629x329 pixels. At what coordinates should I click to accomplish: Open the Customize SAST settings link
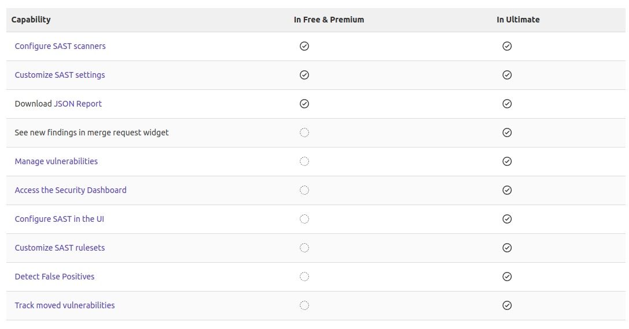(59, 75)
